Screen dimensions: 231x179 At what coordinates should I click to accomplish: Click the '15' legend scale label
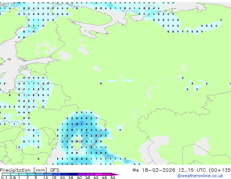[x=54, y=178]
